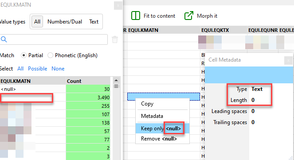The width and height of the screenshot is (294, 160).
Task: Choose Remove <null> menu entry
Action: click(x=162, y=139)
